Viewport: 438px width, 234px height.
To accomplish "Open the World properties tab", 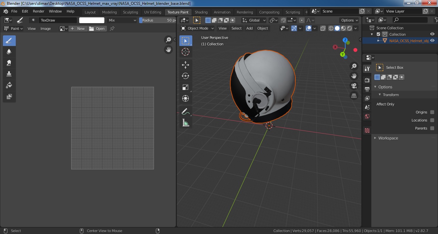I will point(367,116).
